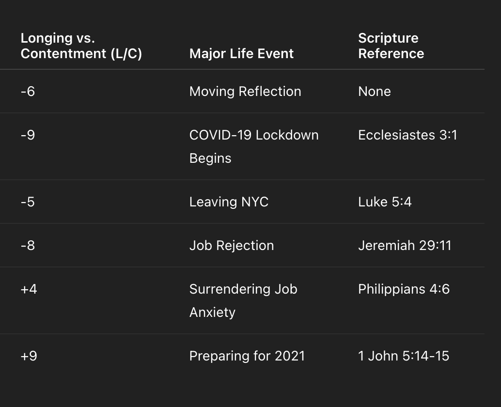
Task: Select 'COVID-19 Lockdown Begins' cell
Action: click(x=254, y=146)
